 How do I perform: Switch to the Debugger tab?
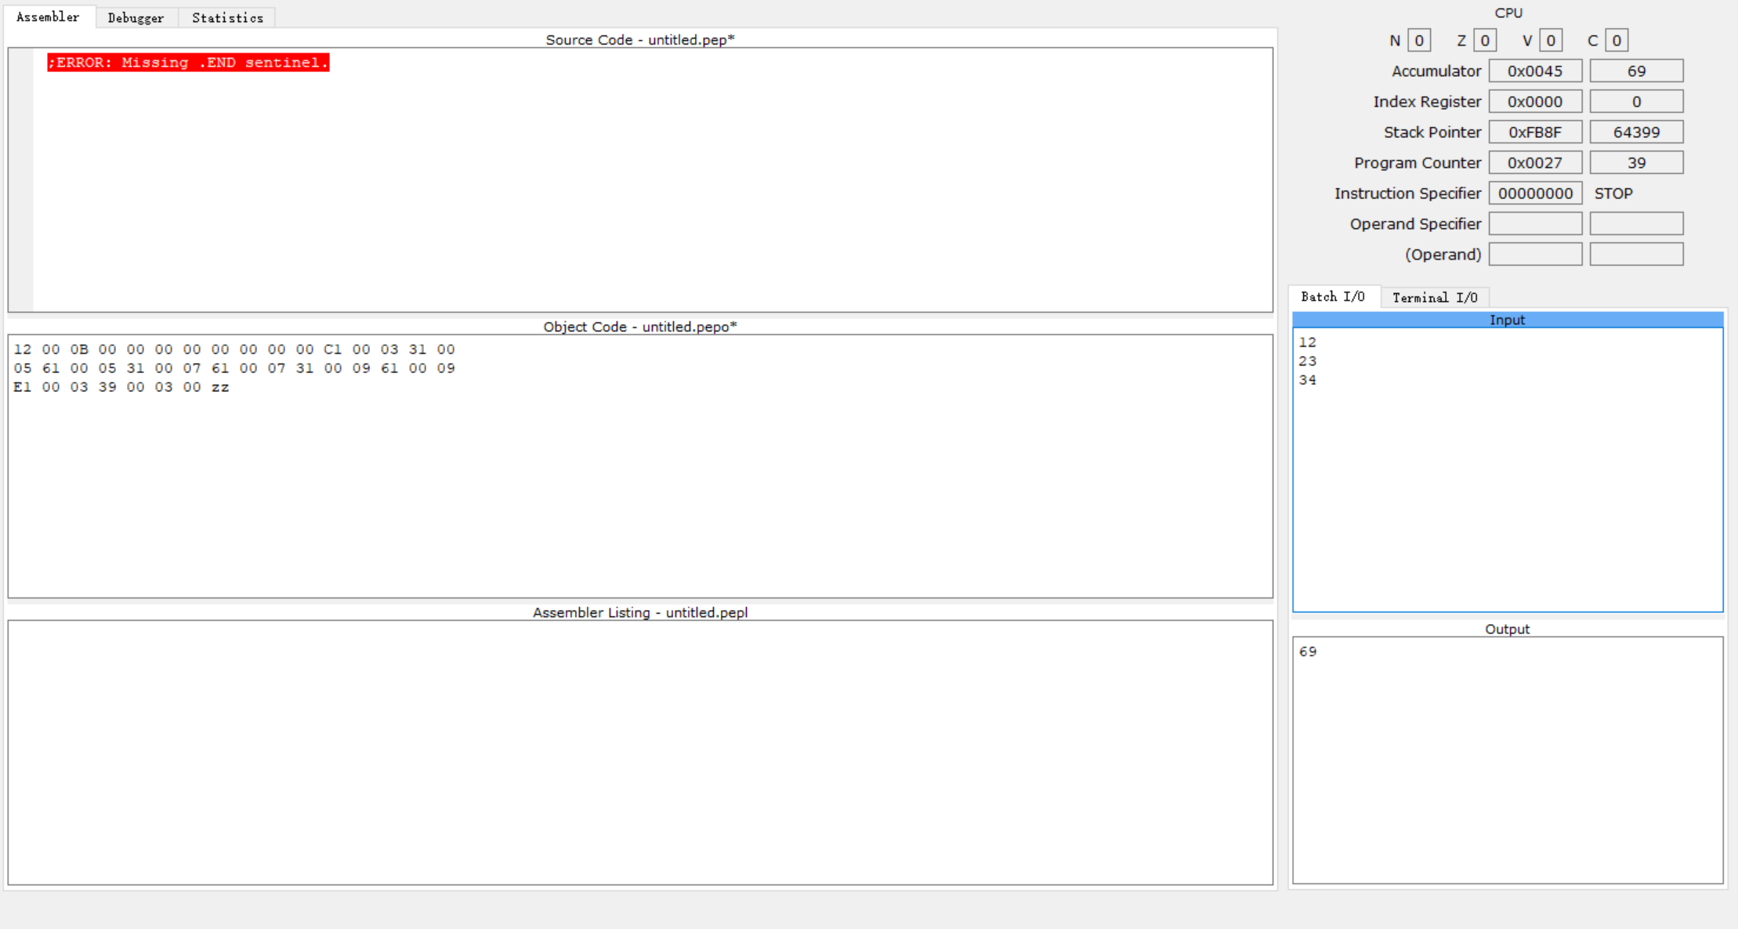136,17
